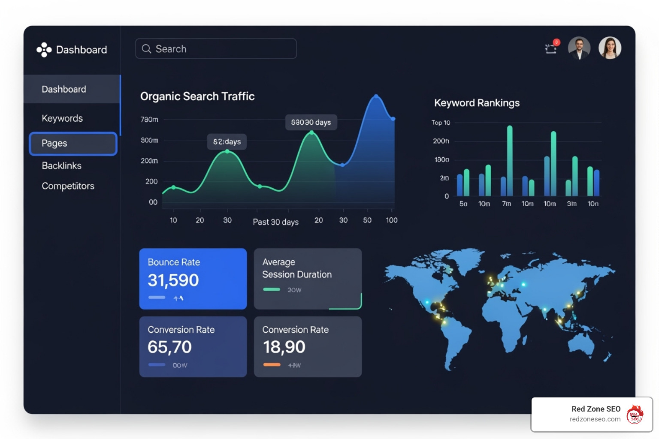Viewport: 659px width, 439px height.
Task: Click the blue progress bar in 65,70 card
Action: 157,365
